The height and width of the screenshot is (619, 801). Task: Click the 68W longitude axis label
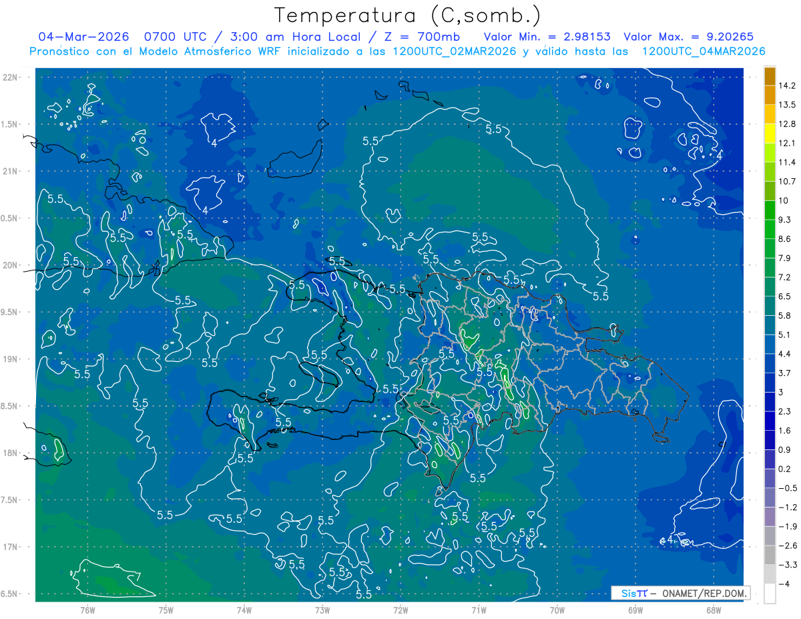pos(714,610)
